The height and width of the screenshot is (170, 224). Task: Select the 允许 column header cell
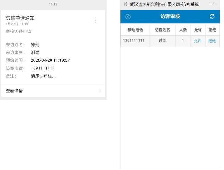pos(198,30)
